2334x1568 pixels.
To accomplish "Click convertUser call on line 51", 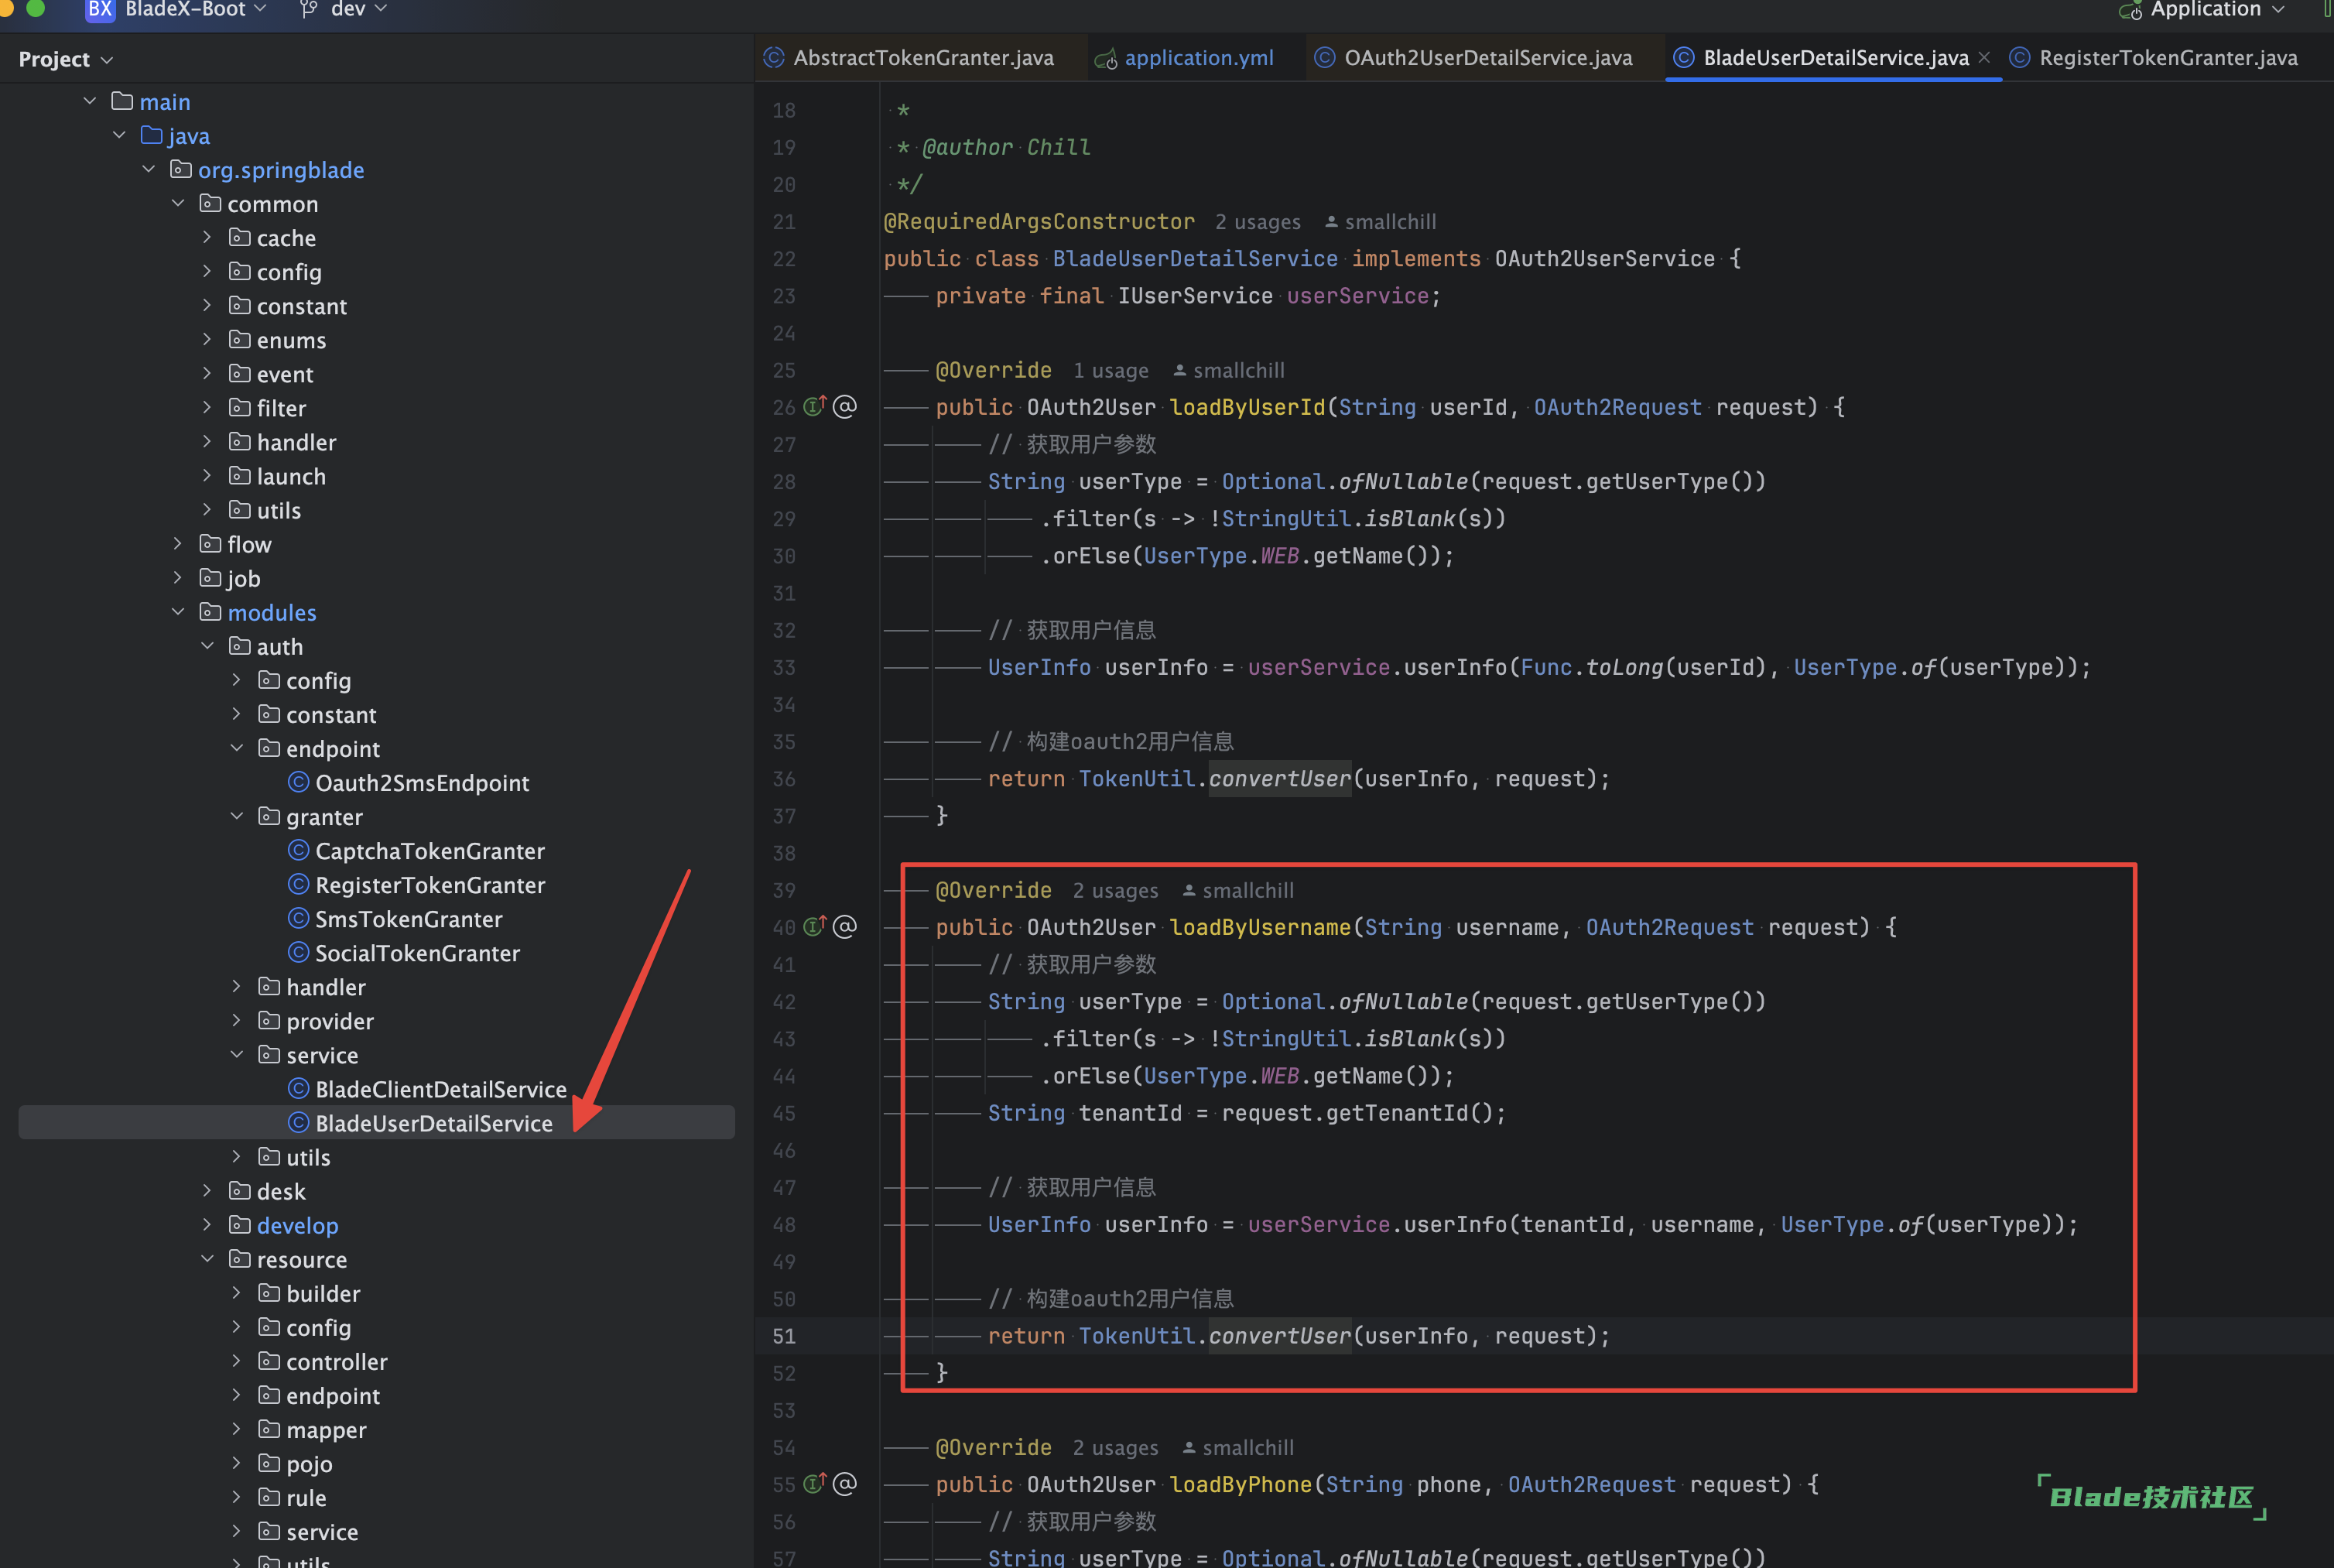I will pyautogui.click(x=1280, y=1336).
